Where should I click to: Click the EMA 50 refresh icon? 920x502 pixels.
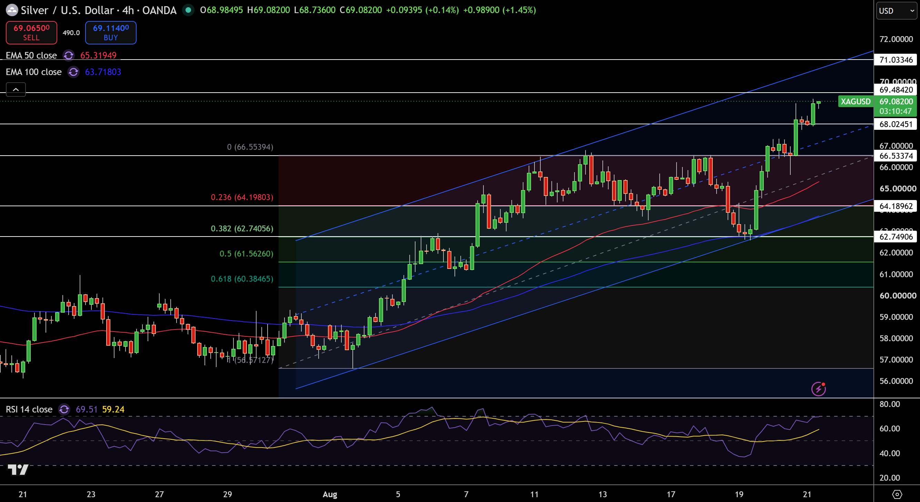click(69, 55)
